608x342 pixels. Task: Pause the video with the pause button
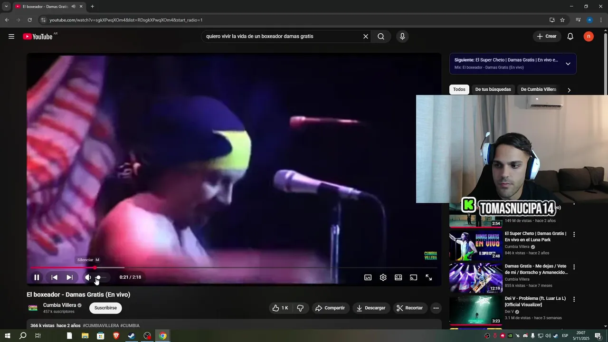(37, 277)
